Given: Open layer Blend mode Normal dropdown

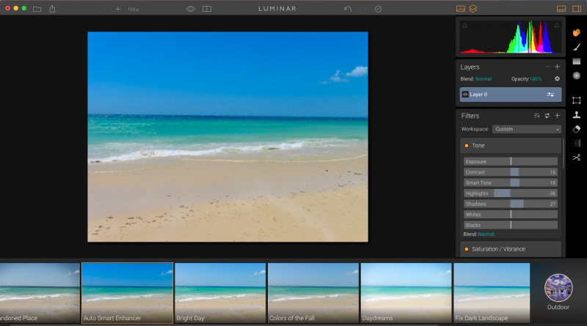Looking at the screenshot, I should [484, 79].
